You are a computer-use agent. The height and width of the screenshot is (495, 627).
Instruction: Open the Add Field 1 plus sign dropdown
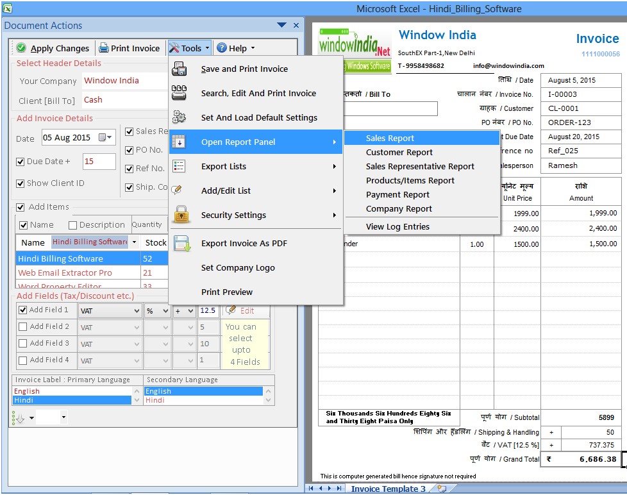tap(191, 311)
